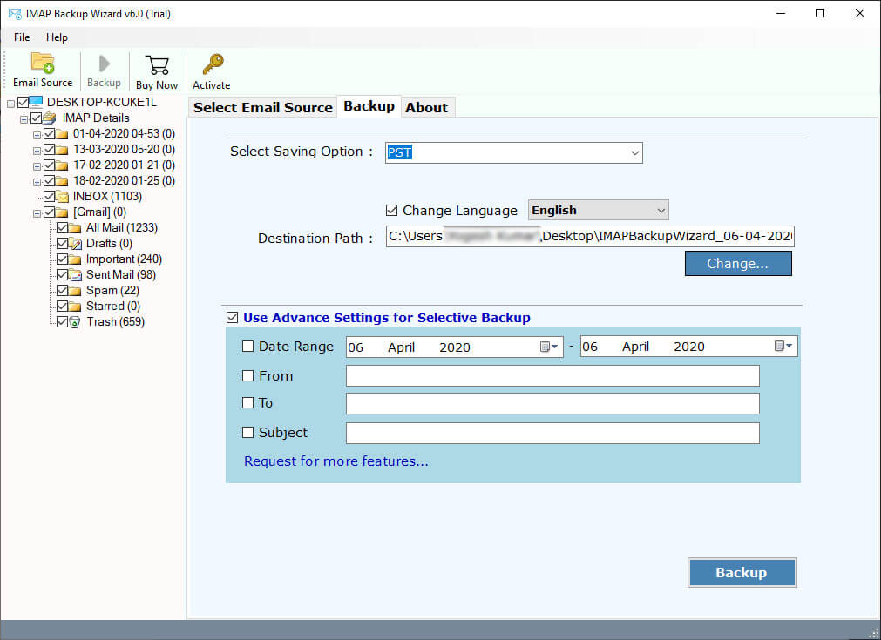Expand the 01-04-2020 04-53 tree node

37,134
